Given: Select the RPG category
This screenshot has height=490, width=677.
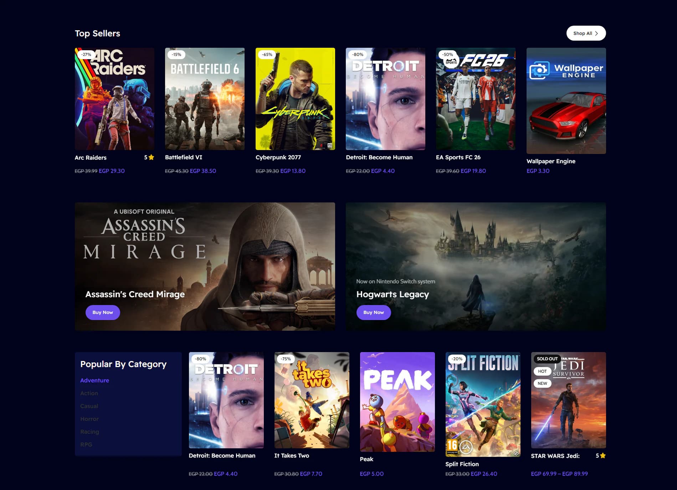Looking at the screenshot, I should pos(86,444).
